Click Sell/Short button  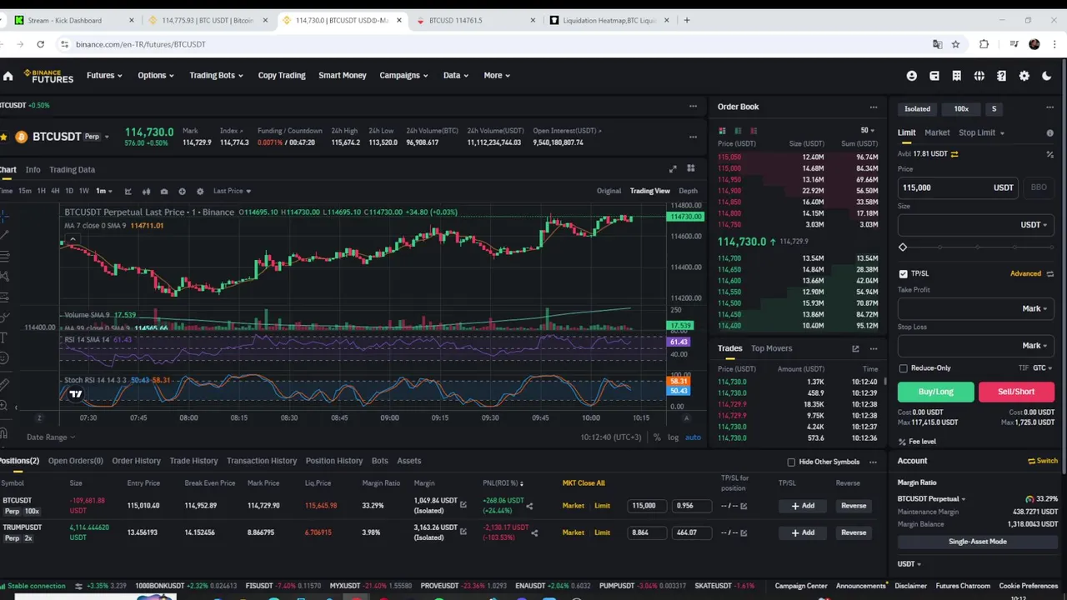(x=1016, y=392)
